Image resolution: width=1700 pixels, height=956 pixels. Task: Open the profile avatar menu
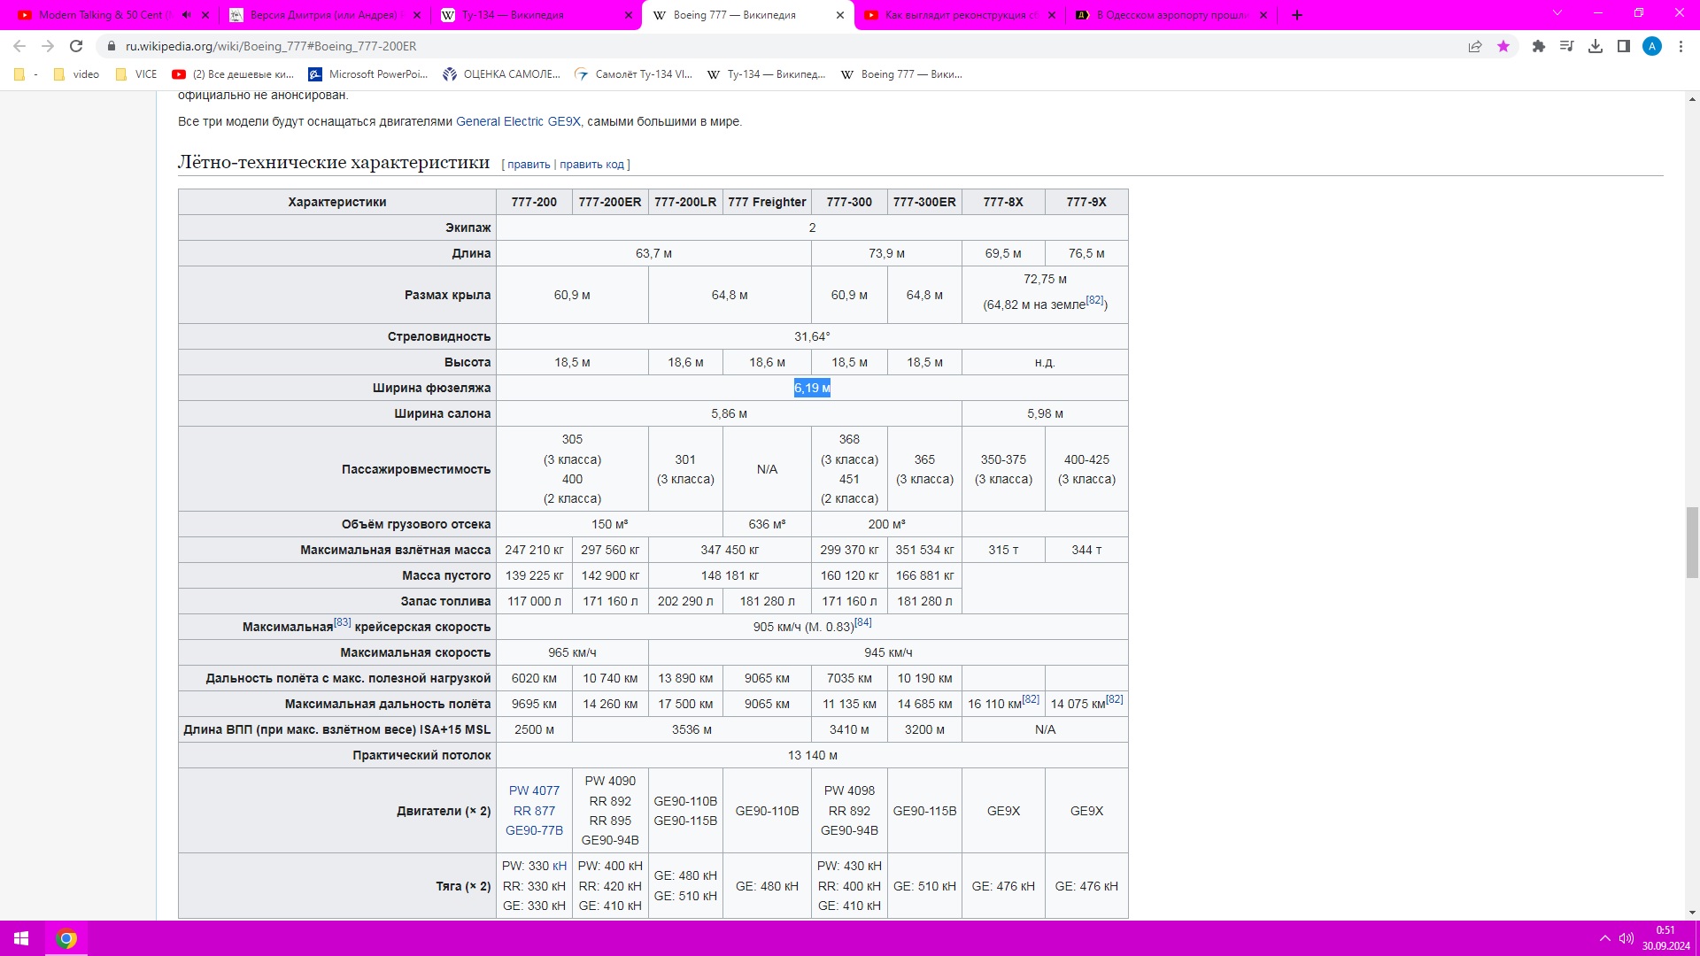pyautogui.click(x=1652, y=46)
